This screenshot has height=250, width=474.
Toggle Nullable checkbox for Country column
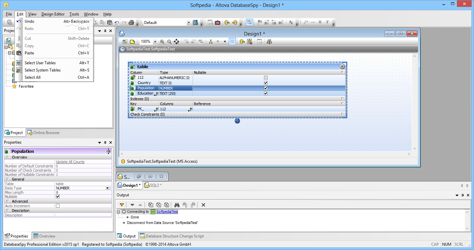tap(266, 83)
